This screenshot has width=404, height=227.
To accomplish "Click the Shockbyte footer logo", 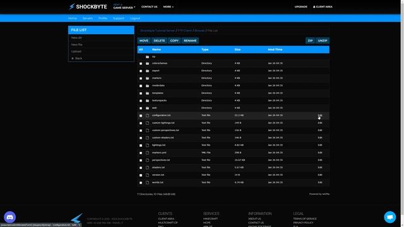I will pyautogui.click(x=76, y=218).
